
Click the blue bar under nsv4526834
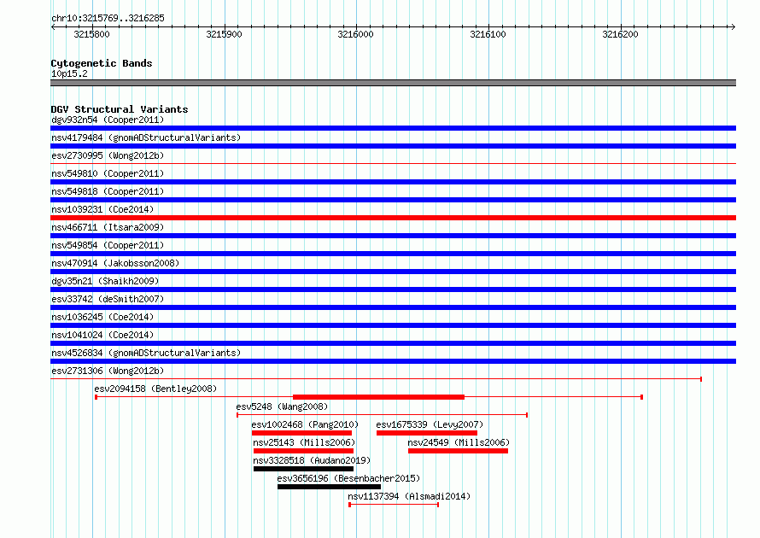pyautogui.click(x=393, y=361)
